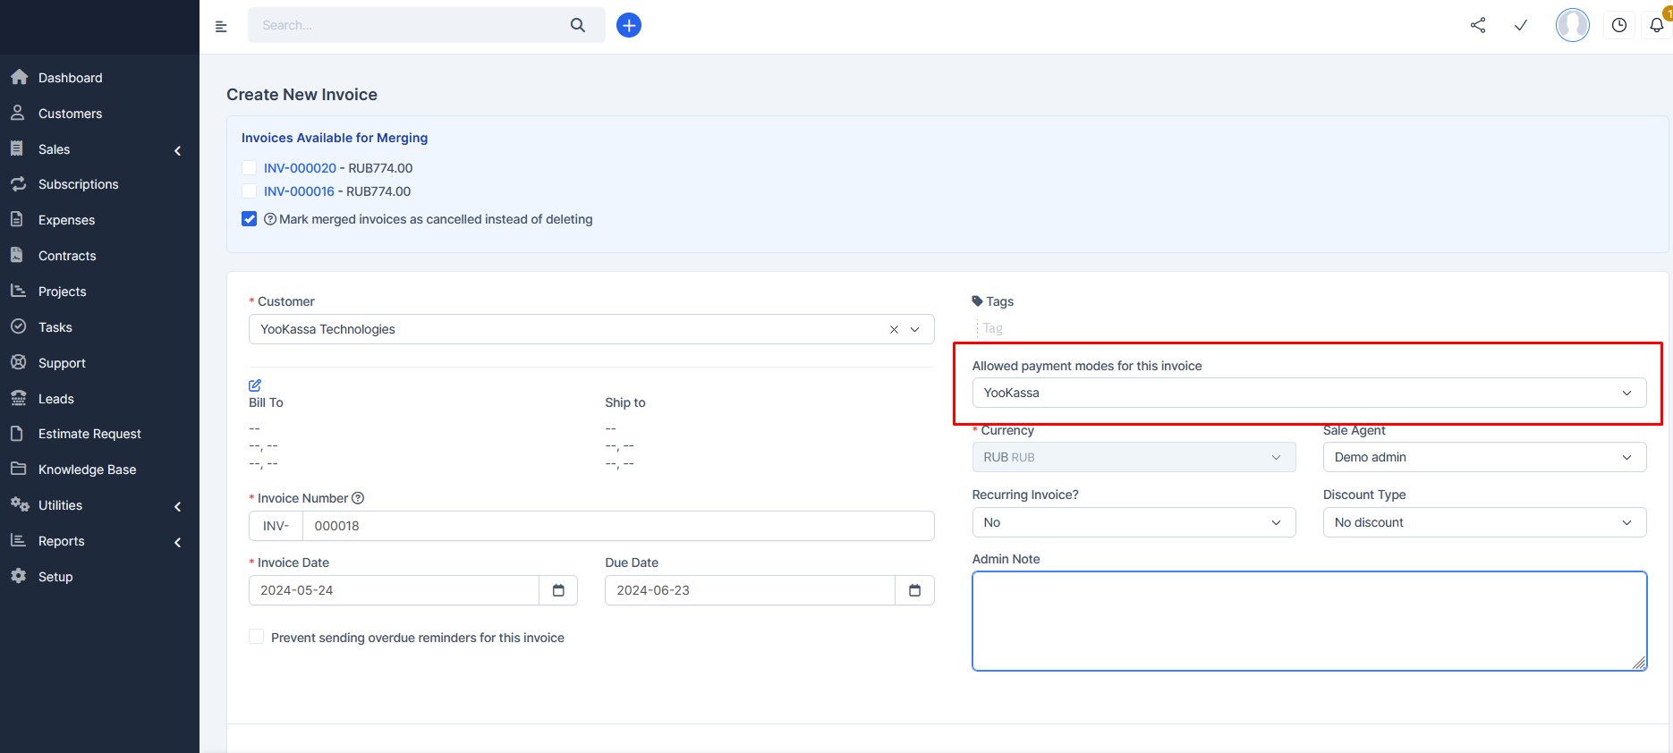1673x753 pixels.
Task: Open the share icon in top bar
Action: pos(1478,25)
